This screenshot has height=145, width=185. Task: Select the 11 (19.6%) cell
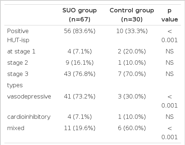tap(80, 128)
